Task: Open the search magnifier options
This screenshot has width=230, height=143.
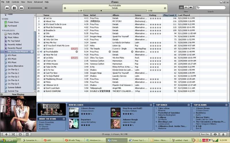Action: (x=198, y=7)
